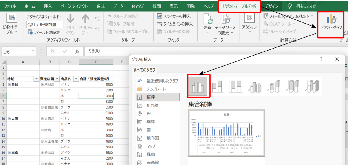The height and width of the screenshot is (165, 348).
Task: Click the select-all corner of the sheet
Action: pos(4,62)
